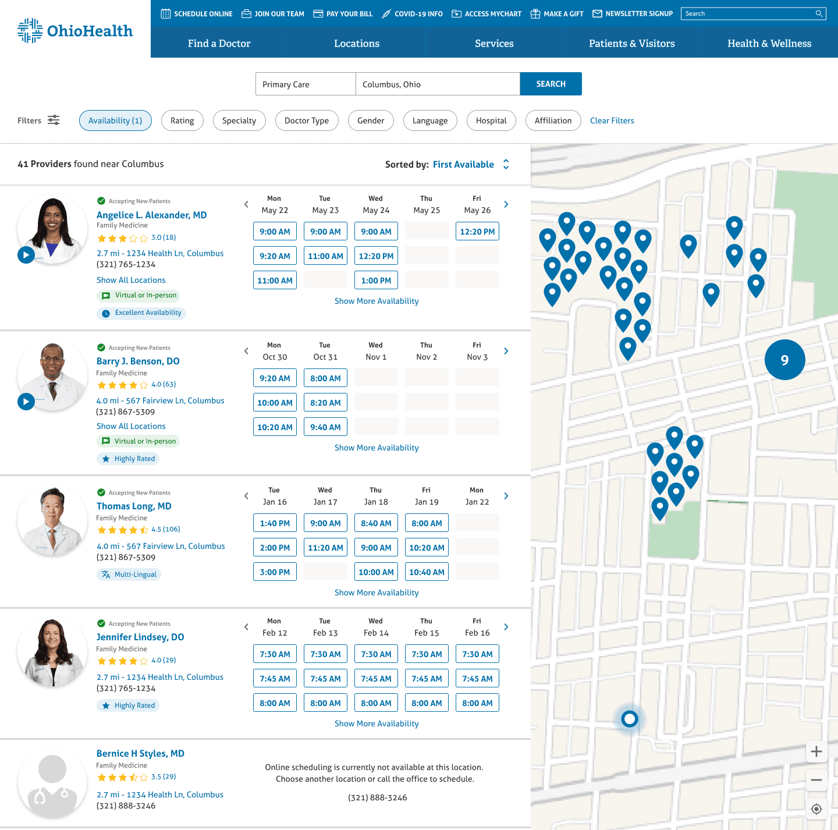Open the Services menu
The height and width of the screenshot is (830, 838).
pyautogui.click(x=494, y=43)
